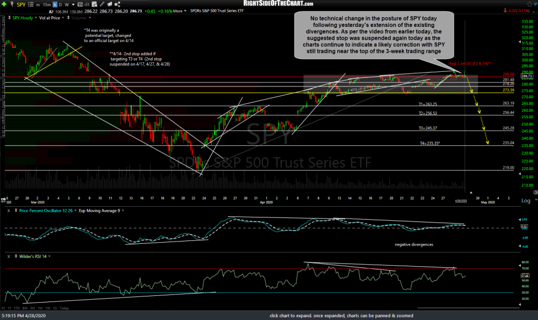The image size is (538, 320).
Task: Click the 219.00 support level label
Action: pyautogui.click(x=508, y=168)
